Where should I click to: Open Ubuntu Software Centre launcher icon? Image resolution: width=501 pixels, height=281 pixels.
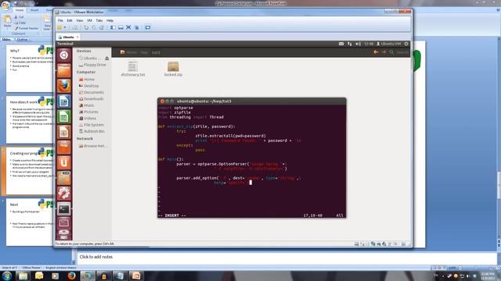[x=64, y=148]
